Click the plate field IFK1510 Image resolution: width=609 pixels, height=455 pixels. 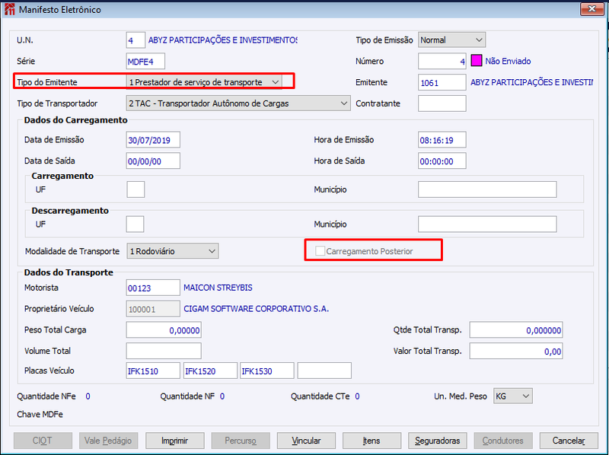coord(153,371)
